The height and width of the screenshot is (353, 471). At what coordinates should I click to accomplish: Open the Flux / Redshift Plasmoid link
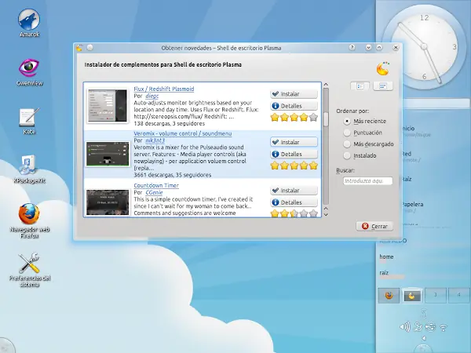pyautogui.click(x=164, y=89)
